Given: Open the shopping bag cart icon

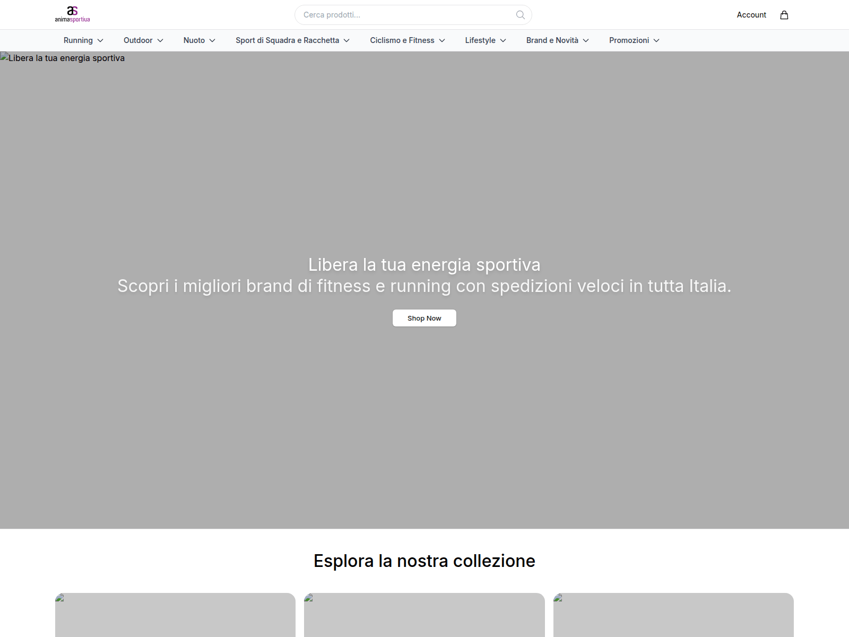Looking at the screenshot, I should tap(784, 15).
